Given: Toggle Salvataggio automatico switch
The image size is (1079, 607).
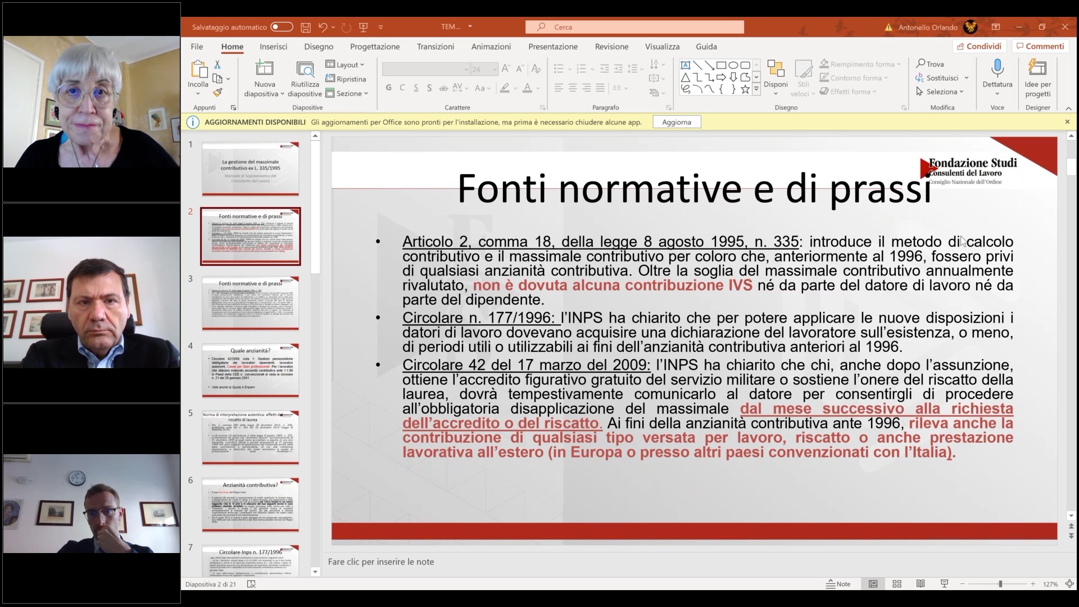Looking at the screenshot, I should pyautogui.click(x=282, y=27).
